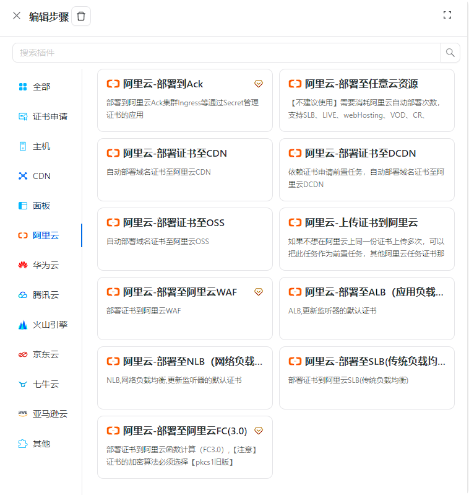The height and width of the screenshot is (495, 469).
Task: Click the Aliyun logo on 上传证书到阿里云 card
Action: [295, 223]
